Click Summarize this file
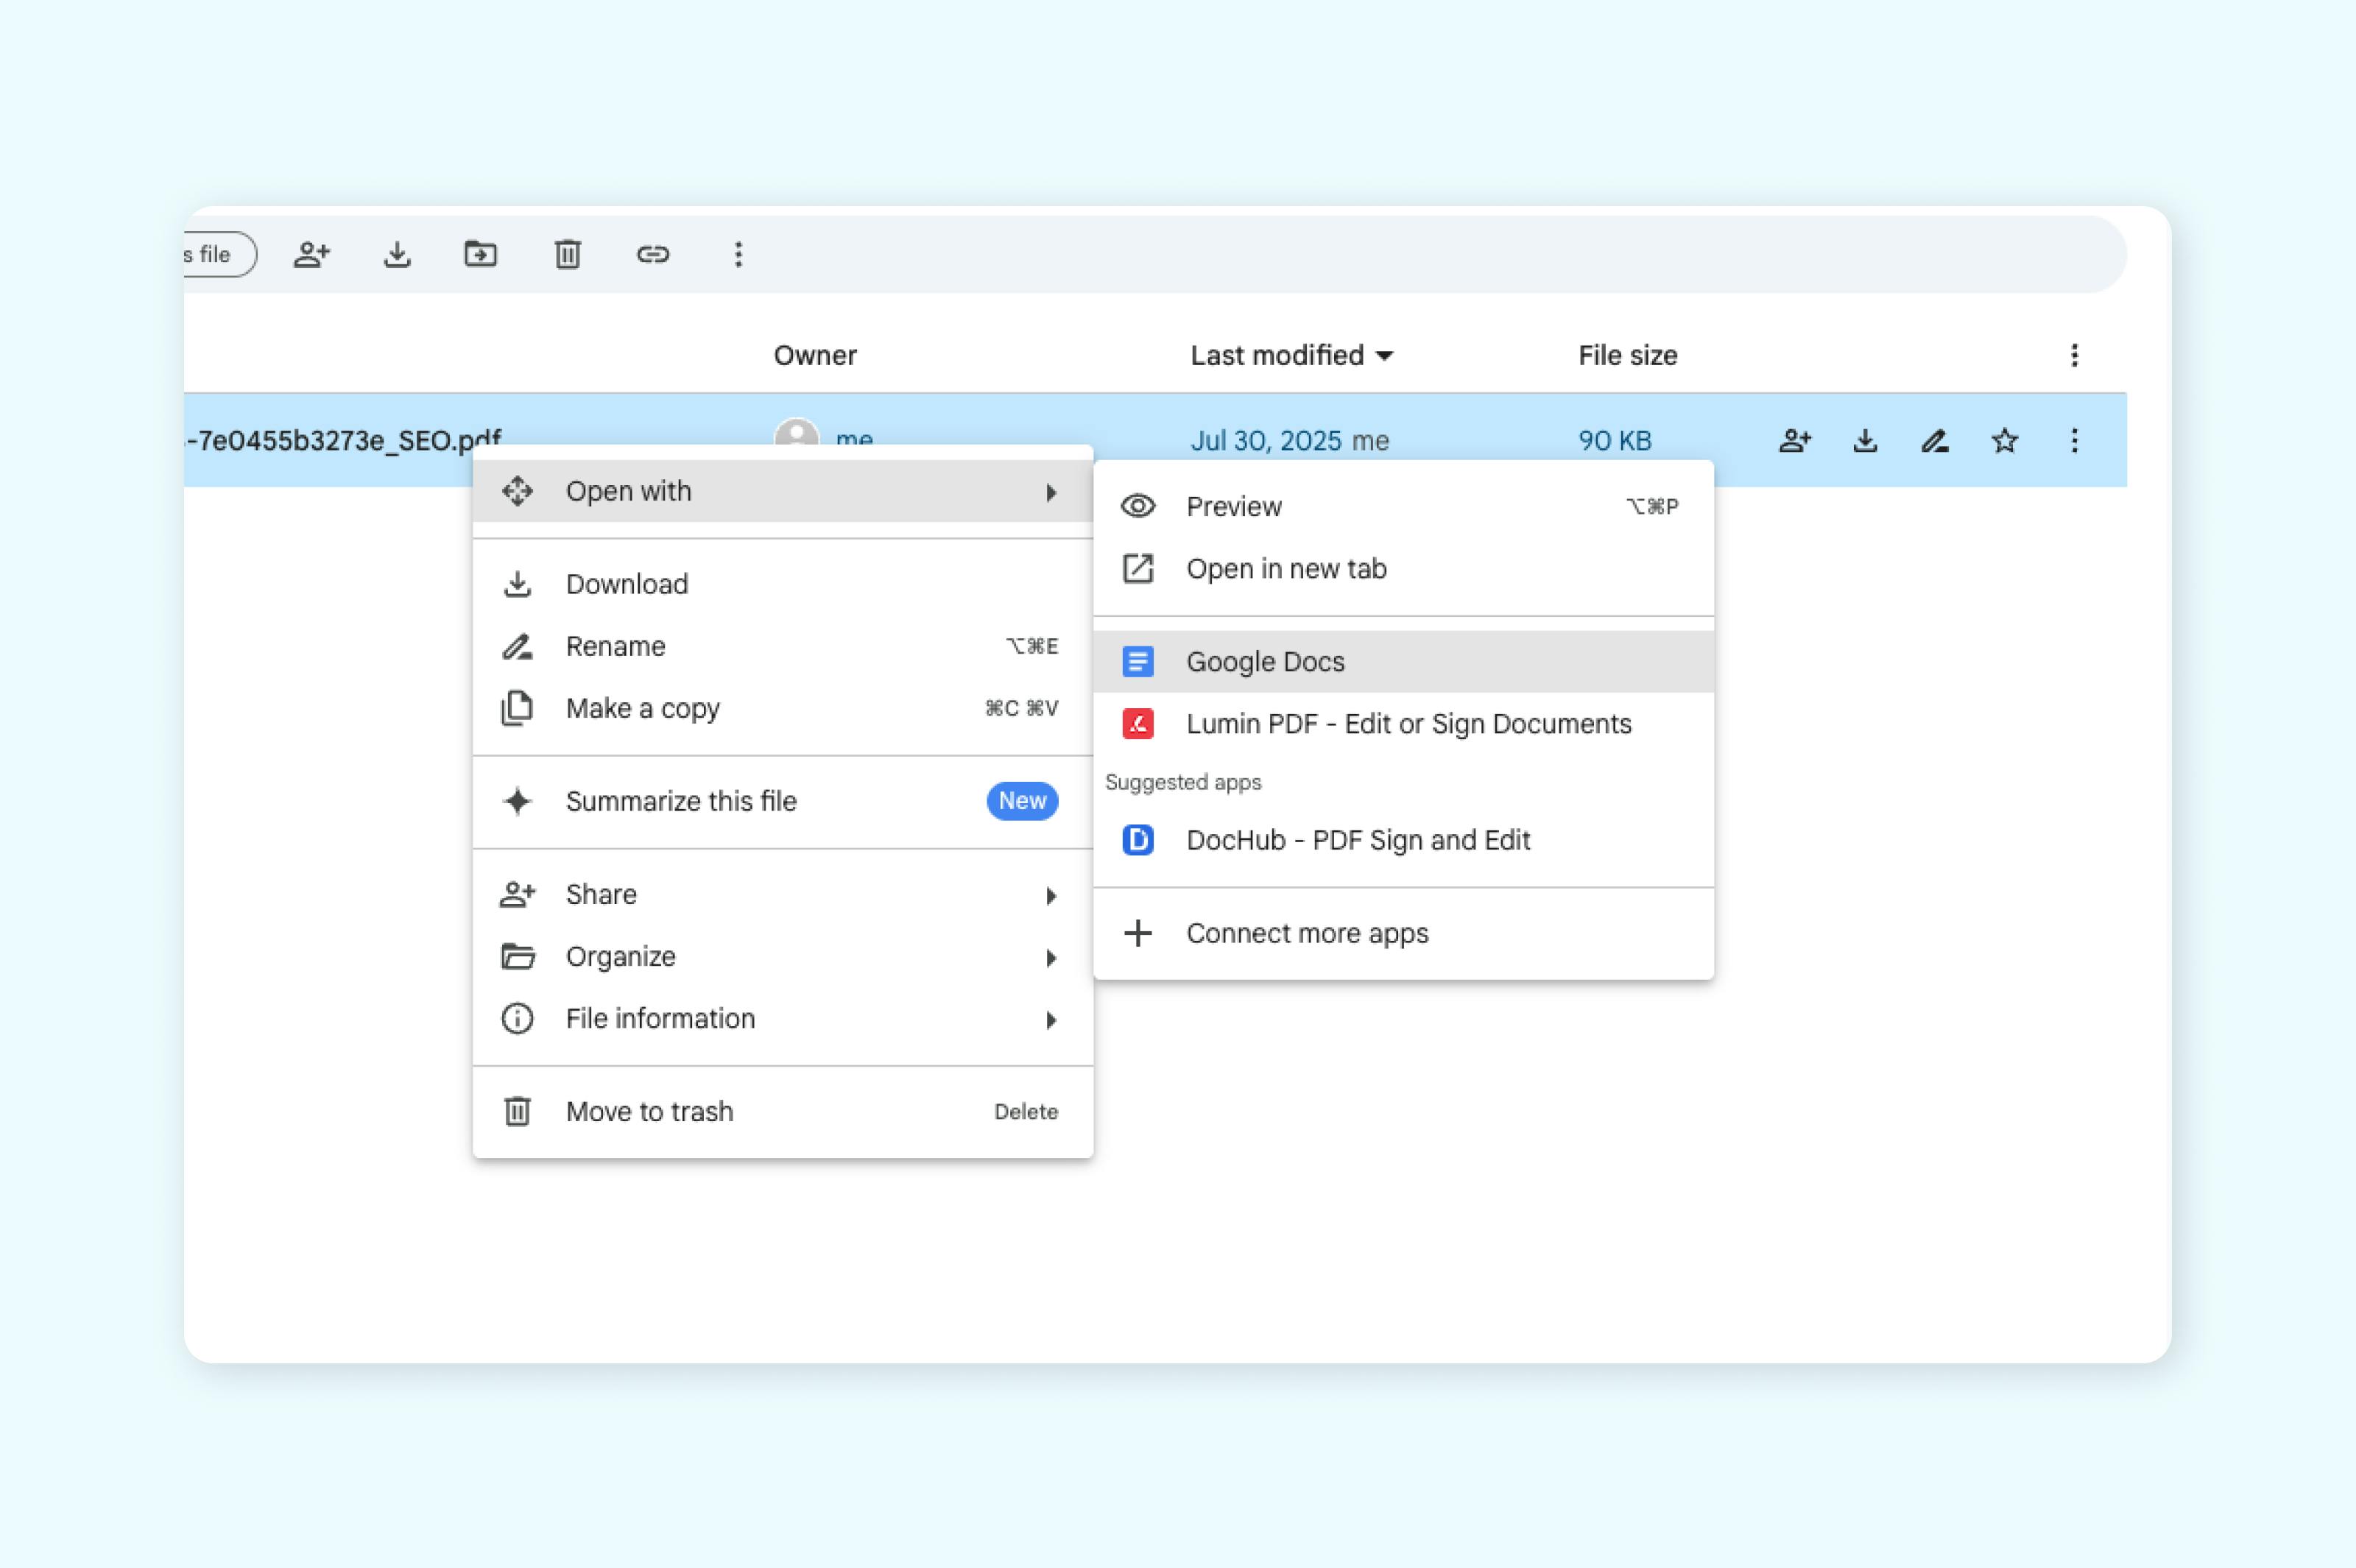 pyautogui.click(x=681, y=801)
